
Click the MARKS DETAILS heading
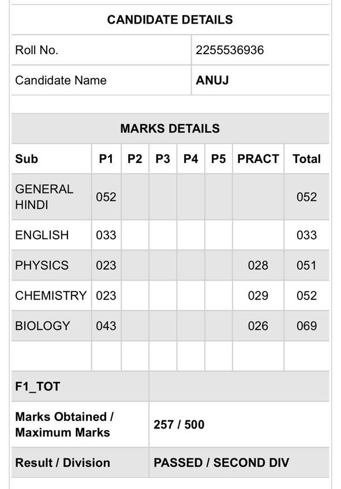tap(170, 128)
